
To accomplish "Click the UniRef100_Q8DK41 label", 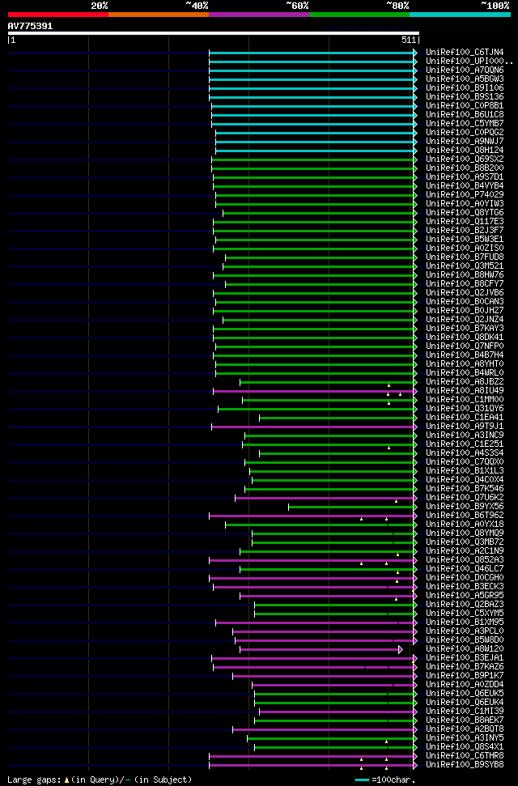I will pyautogui.click(x=465, y=338).
